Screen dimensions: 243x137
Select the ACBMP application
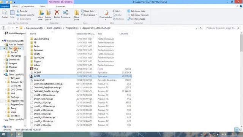(37, 72)
